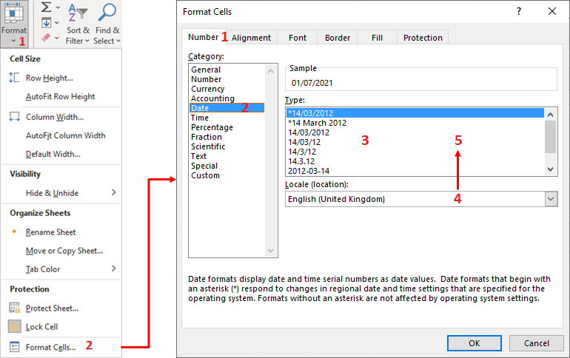570x358 pixels.
Task: Open the Find & Select menu
Action: [107, 24]
